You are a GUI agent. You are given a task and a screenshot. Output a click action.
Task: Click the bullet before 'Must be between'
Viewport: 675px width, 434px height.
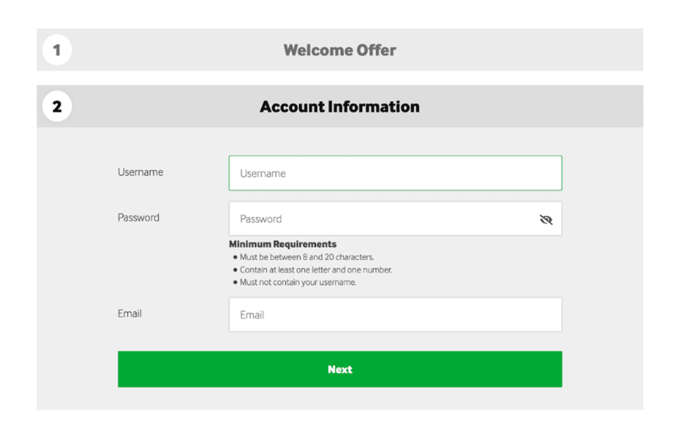click(x=235, y=257)
